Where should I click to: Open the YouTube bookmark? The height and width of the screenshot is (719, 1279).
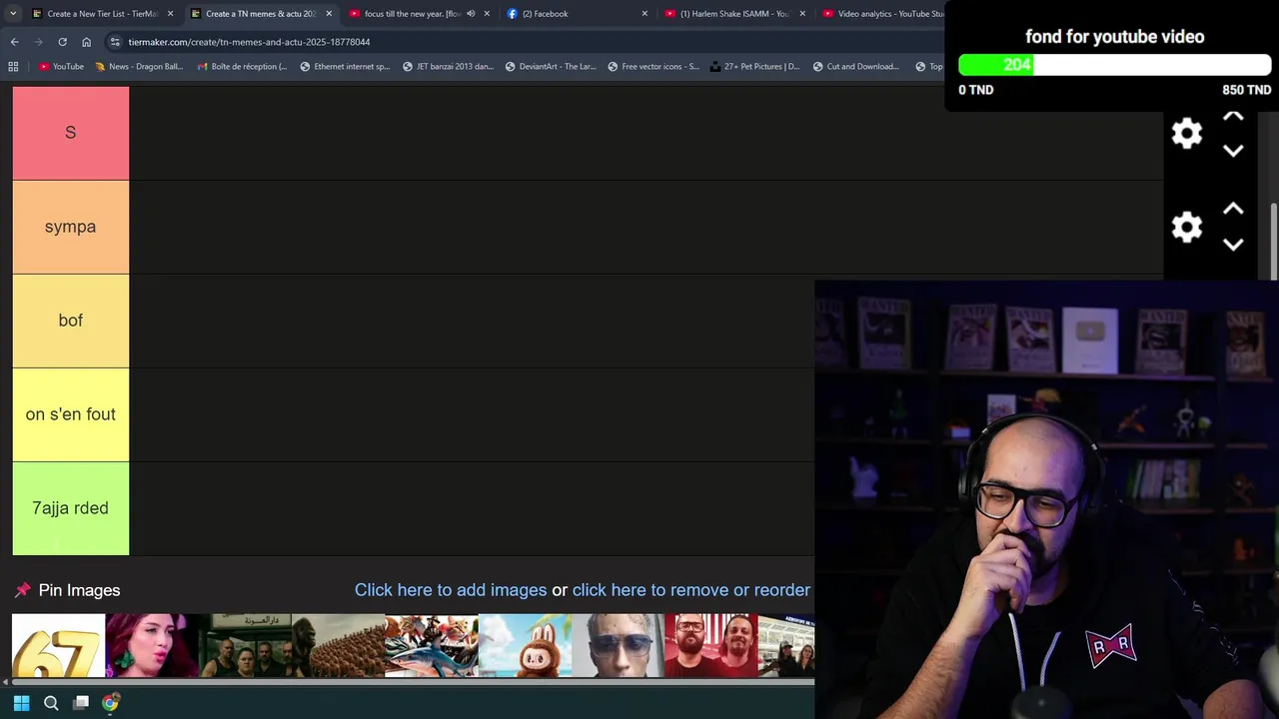coord(61,67)
